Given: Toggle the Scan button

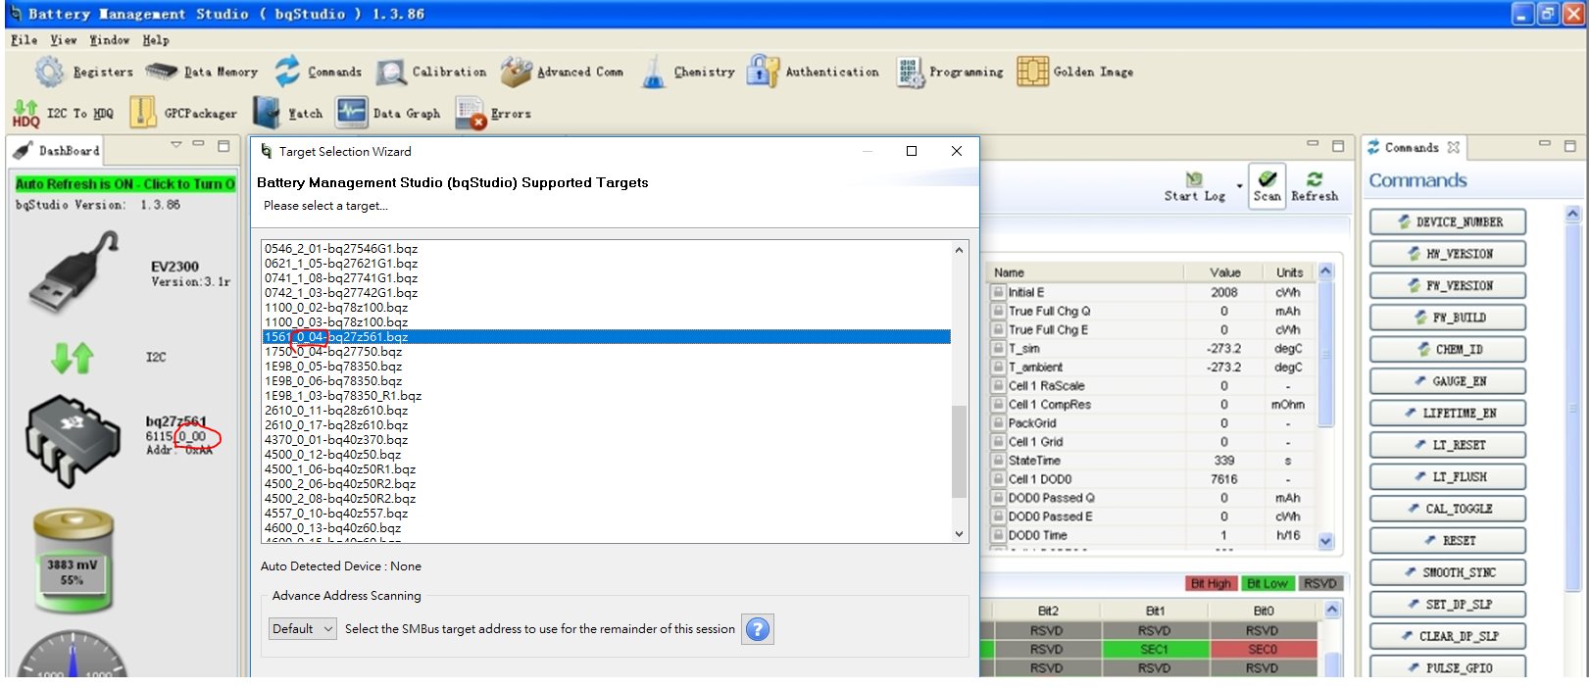Looking at the screenshot, I should pyautogui.click(x=1267, y=185).
